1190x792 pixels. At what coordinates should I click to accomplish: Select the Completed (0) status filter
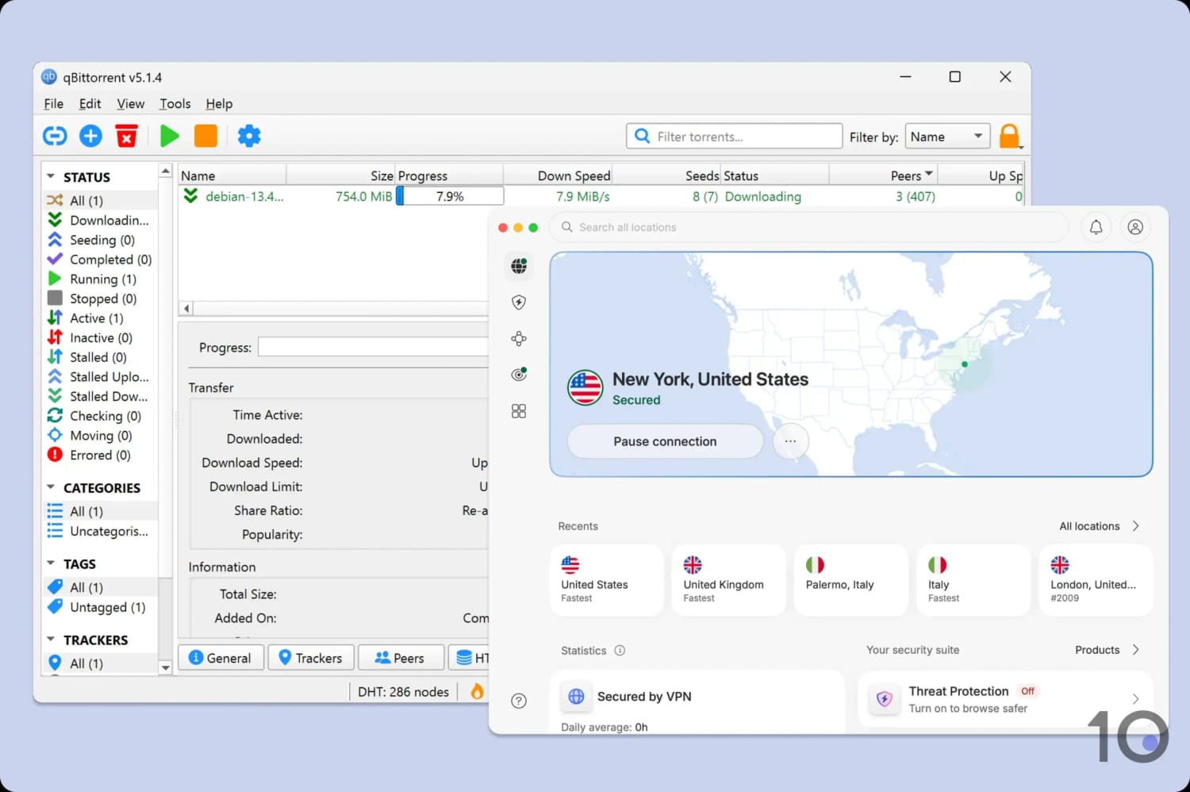click(101, 260)
